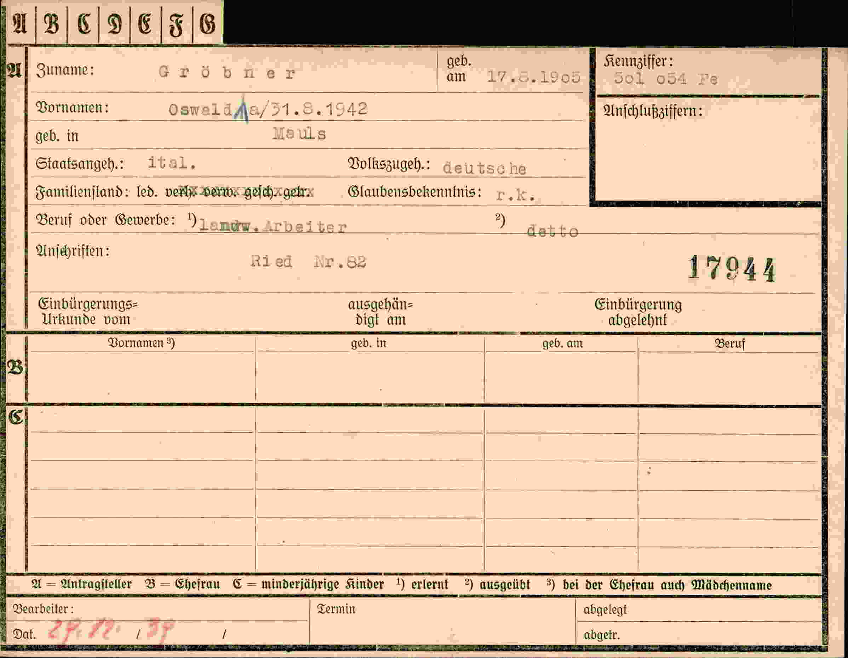
Task: Select index tab letter D
Action: pos(115,24)
